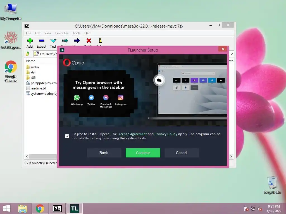Image resolution: width=286 pixels, height=214 pixels.
Task: Open Recycle Bin desktop icon
Action: coord(272,185)
